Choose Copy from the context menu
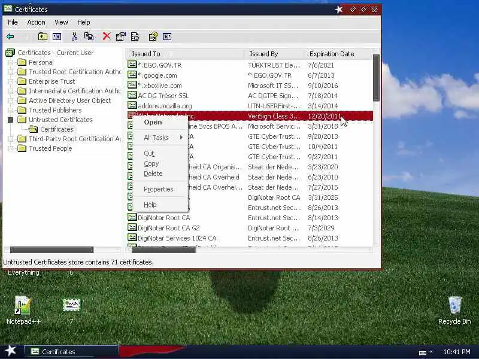This screenshot has width=479, height=359. coord(160,163)
